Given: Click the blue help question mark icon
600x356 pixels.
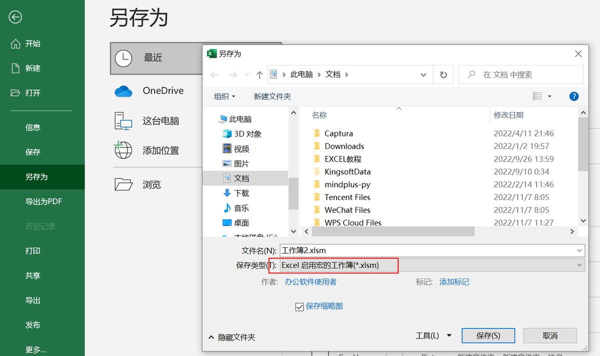Looking at the screenshot, I should [x=573, y=96].
